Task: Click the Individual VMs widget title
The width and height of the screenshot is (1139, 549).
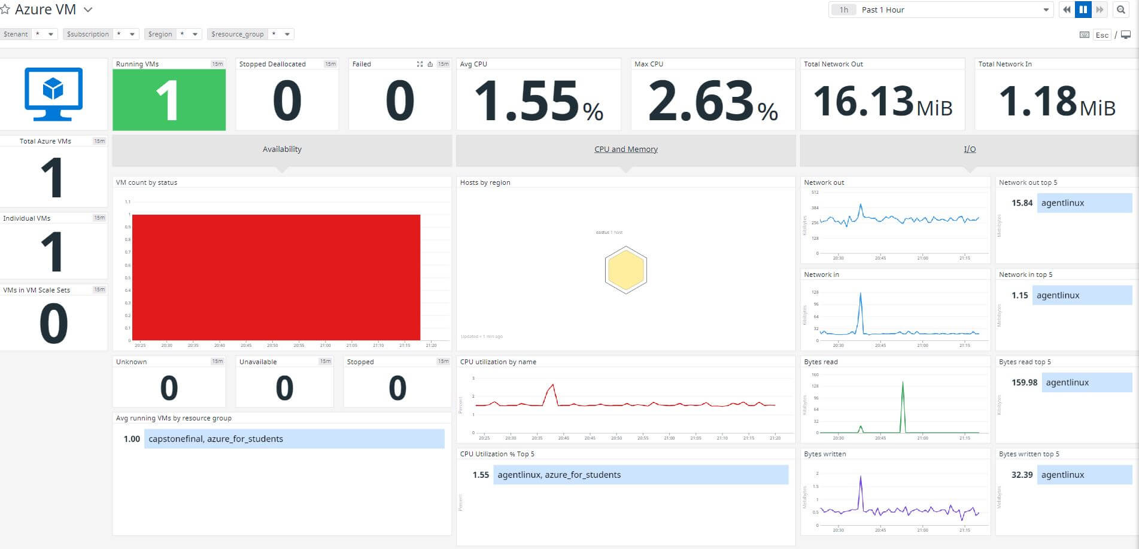Action: point(27,218)
